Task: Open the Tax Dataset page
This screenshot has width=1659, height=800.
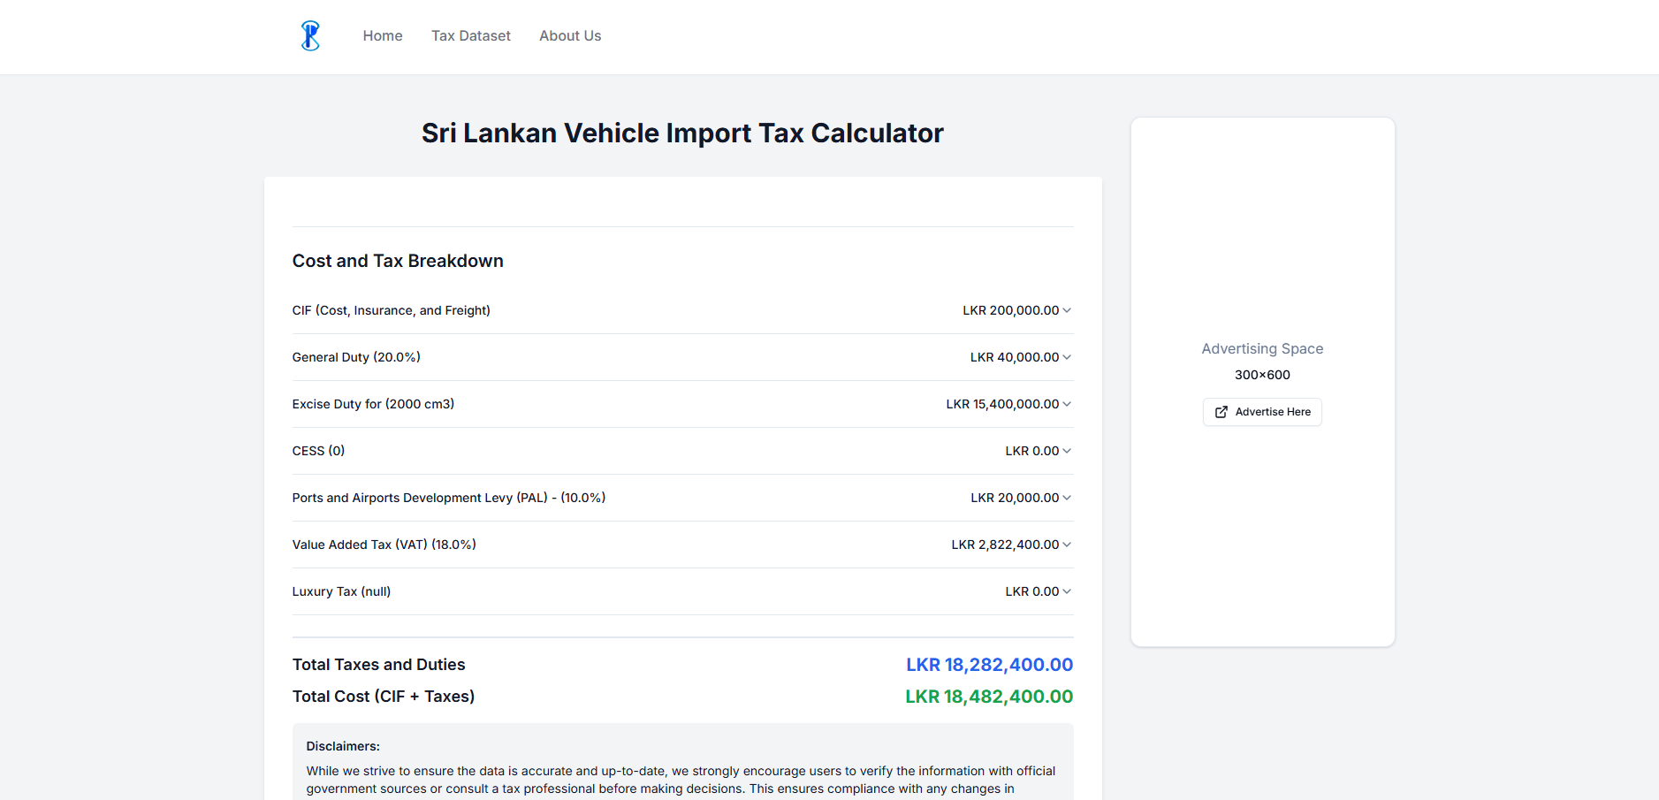Action: [x=470, y=35]
